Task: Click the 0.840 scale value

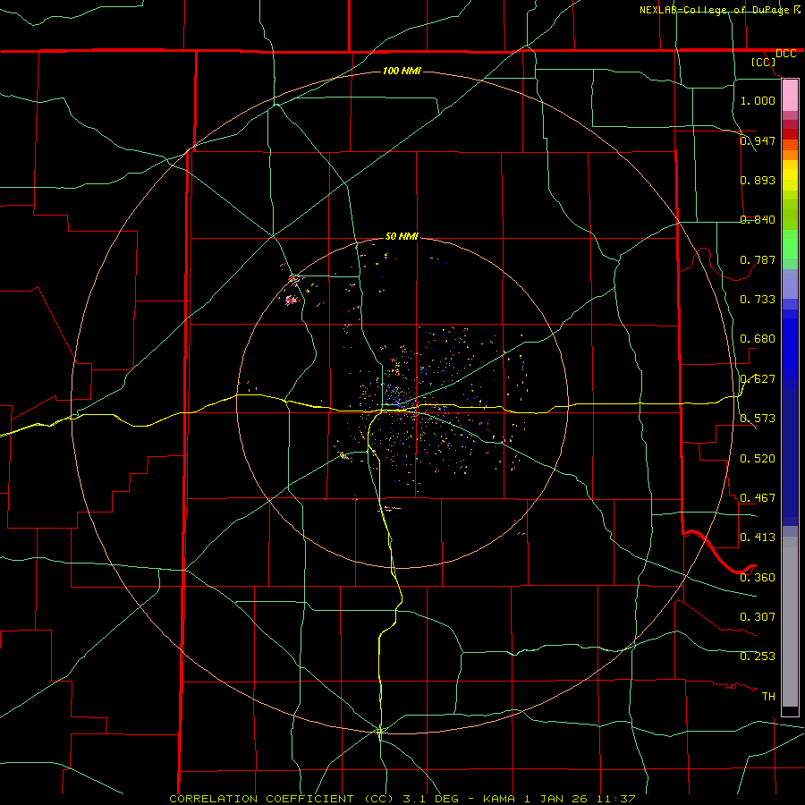Action: (x=758, y=220)
